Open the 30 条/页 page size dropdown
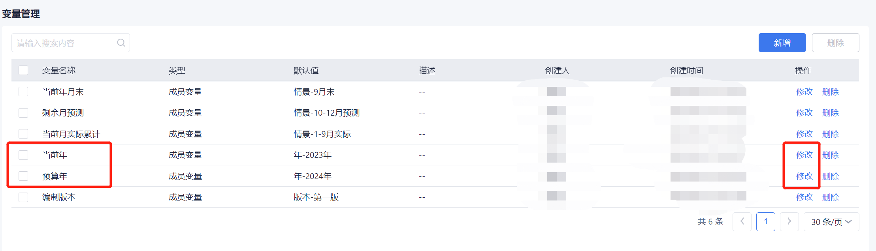 pyautogui.click(x=831, y=222)
